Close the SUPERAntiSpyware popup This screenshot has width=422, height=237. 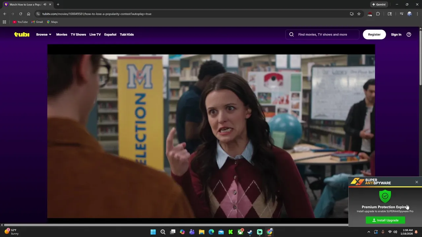417,182
